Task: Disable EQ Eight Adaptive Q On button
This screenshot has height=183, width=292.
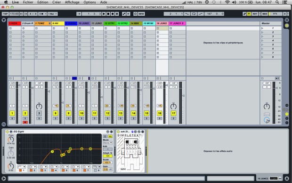Action: [108, 156]
